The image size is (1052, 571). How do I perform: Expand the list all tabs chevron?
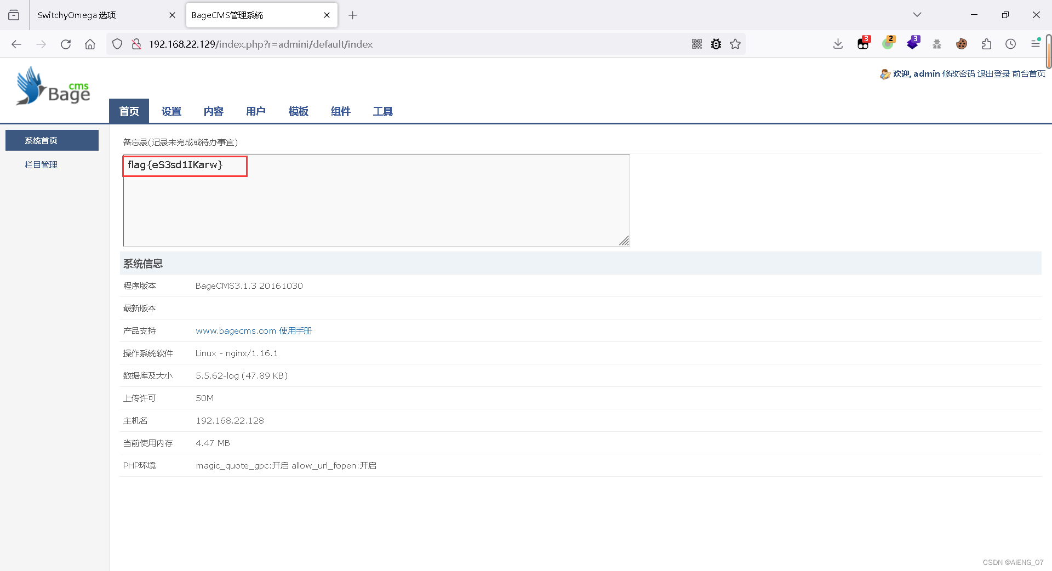pos(917,15)
